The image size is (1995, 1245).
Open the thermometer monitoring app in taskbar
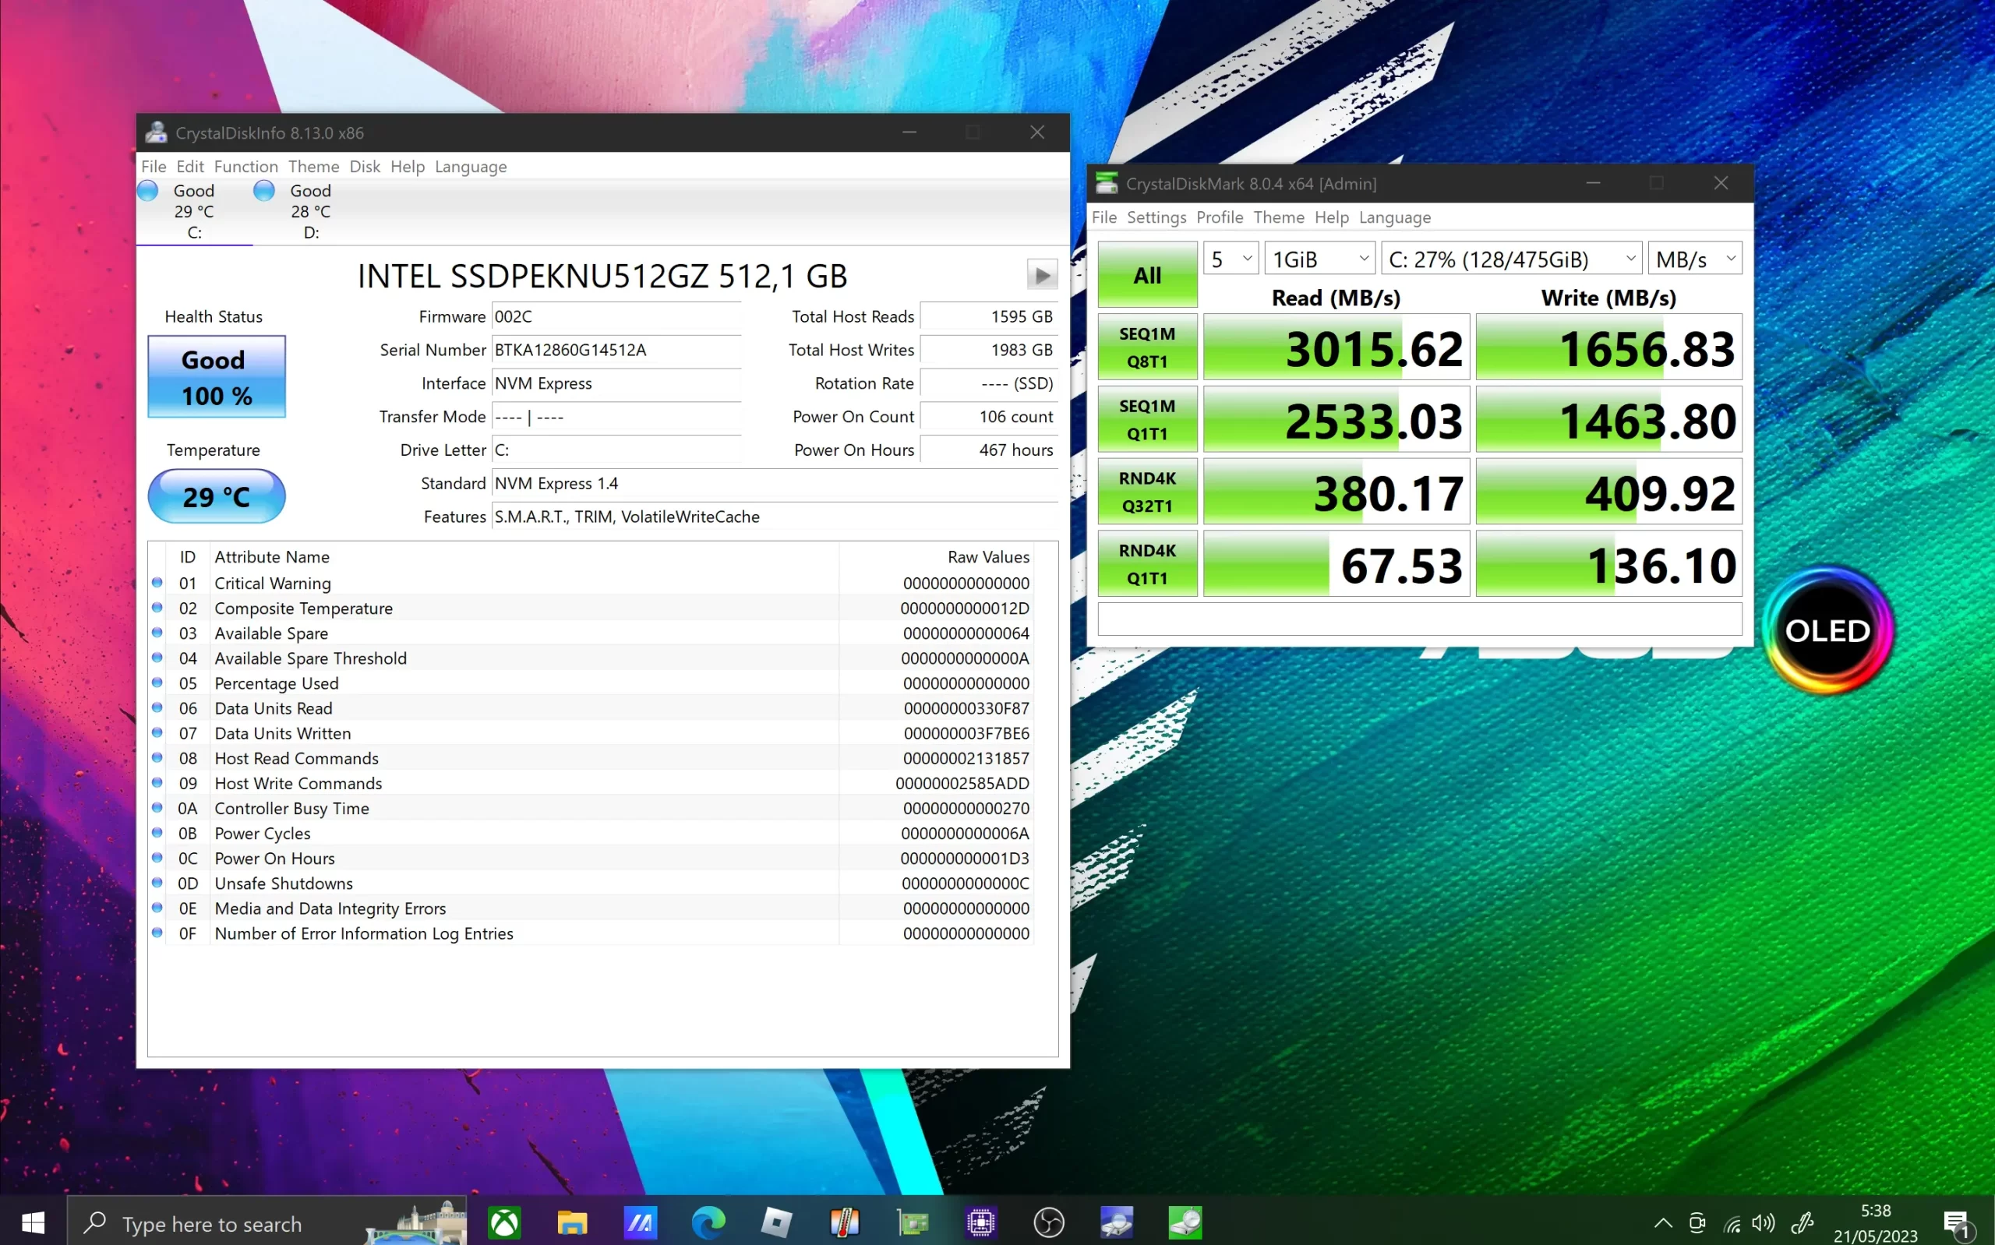[844, 1222]
